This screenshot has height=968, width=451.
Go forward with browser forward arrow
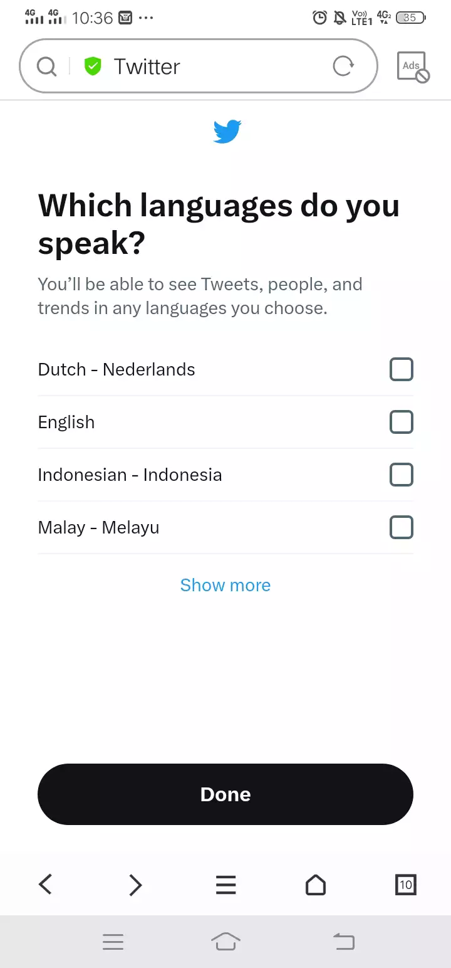pyautogui.click(x=135, y=885)
